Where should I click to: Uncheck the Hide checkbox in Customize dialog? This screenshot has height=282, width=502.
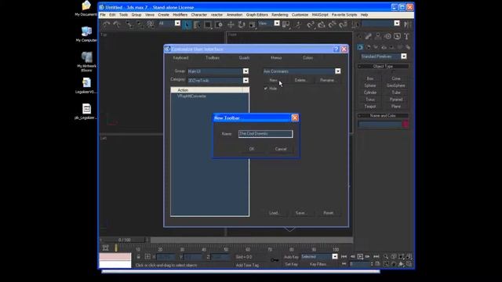pyautogui.click(x=265, y=89)
